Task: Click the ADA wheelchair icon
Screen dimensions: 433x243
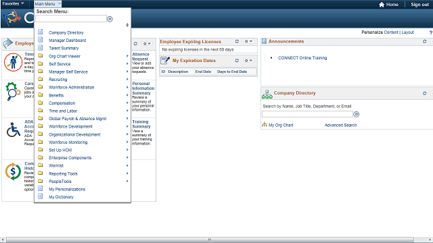Action: click(x=14, y=130)
